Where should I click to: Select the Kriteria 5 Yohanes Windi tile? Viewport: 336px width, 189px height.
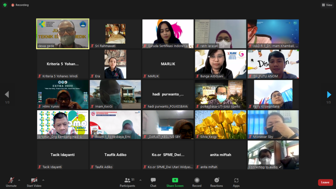(63, 64)
